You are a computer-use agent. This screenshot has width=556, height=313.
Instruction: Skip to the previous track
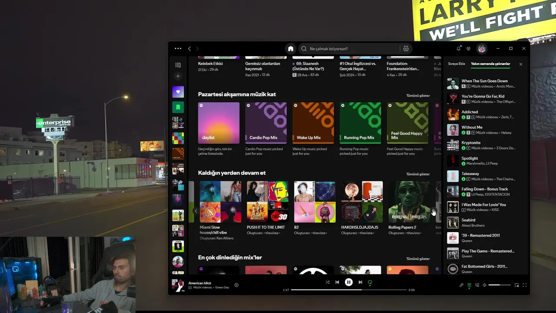(x=337, y=282)
